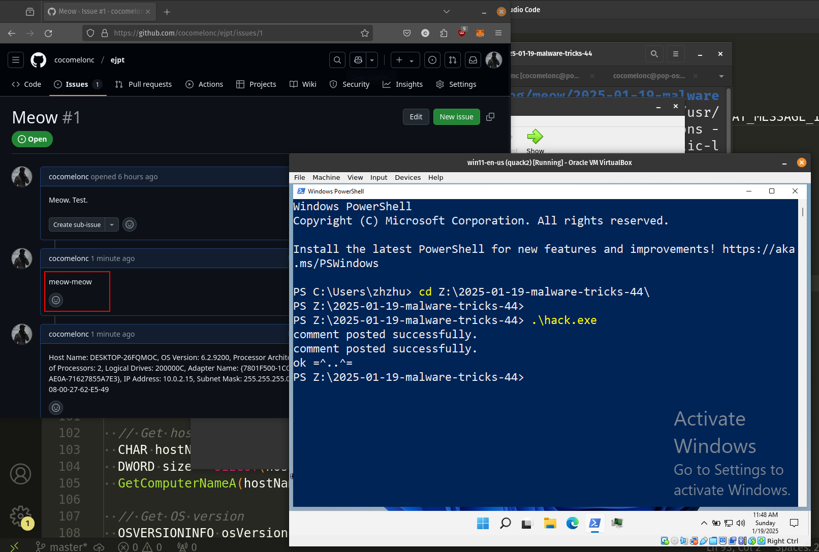Open GitHub Copilot chat icon
Image resolution: width=819 pixels, height=552 pixels.
(x=358, y=60)
